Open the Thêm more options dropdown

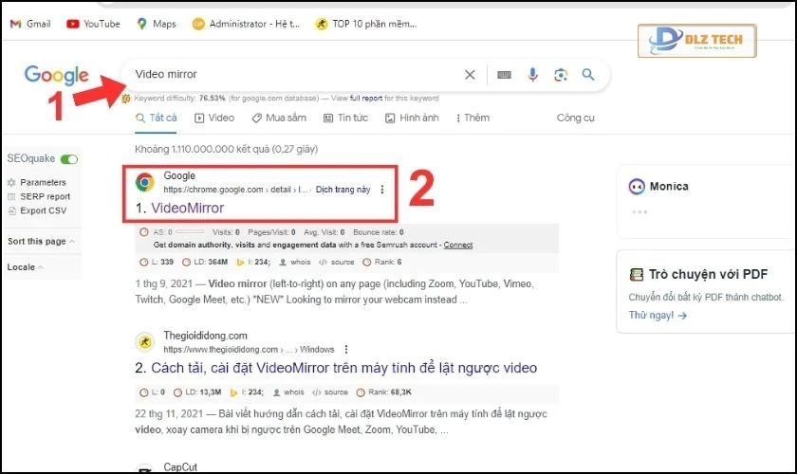point(473,118)
